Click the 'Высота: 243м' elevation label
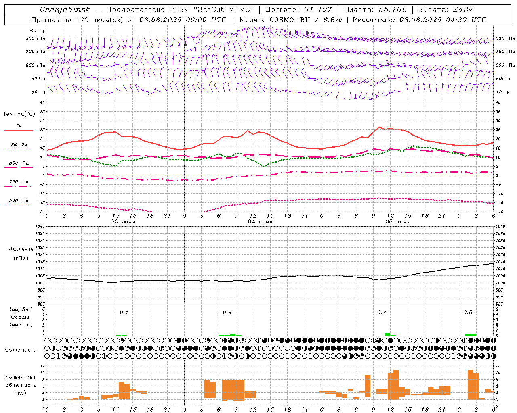 click(446, 10)
